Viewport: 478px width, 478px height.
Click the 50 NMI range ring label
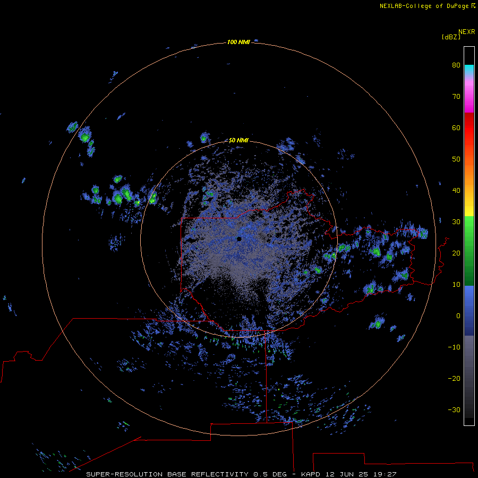[x=238, y=140]
